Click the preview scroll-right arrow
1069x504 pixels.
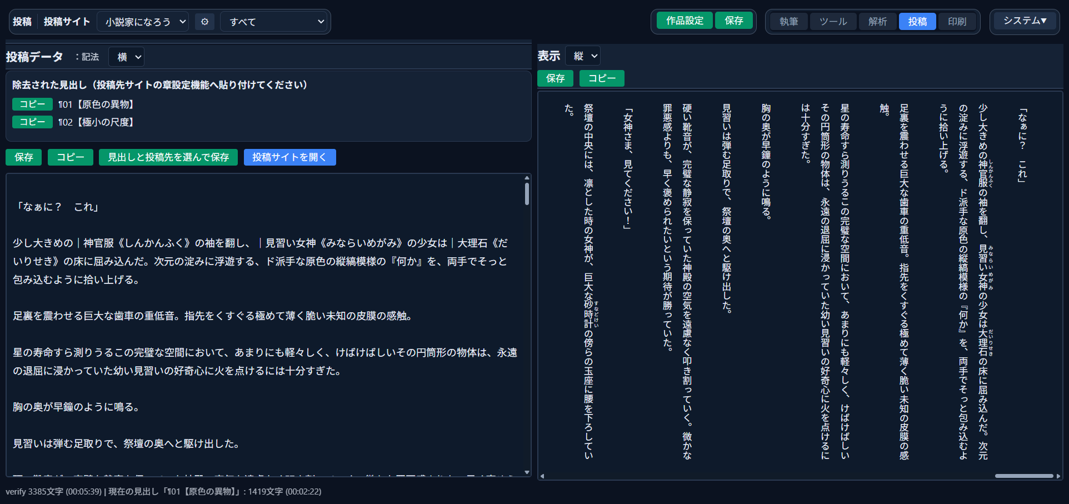point(1058,476)
